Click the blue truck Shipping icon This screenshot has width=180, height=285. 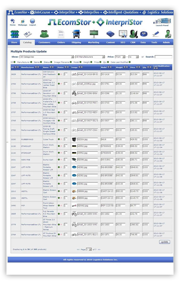(76, 34)
